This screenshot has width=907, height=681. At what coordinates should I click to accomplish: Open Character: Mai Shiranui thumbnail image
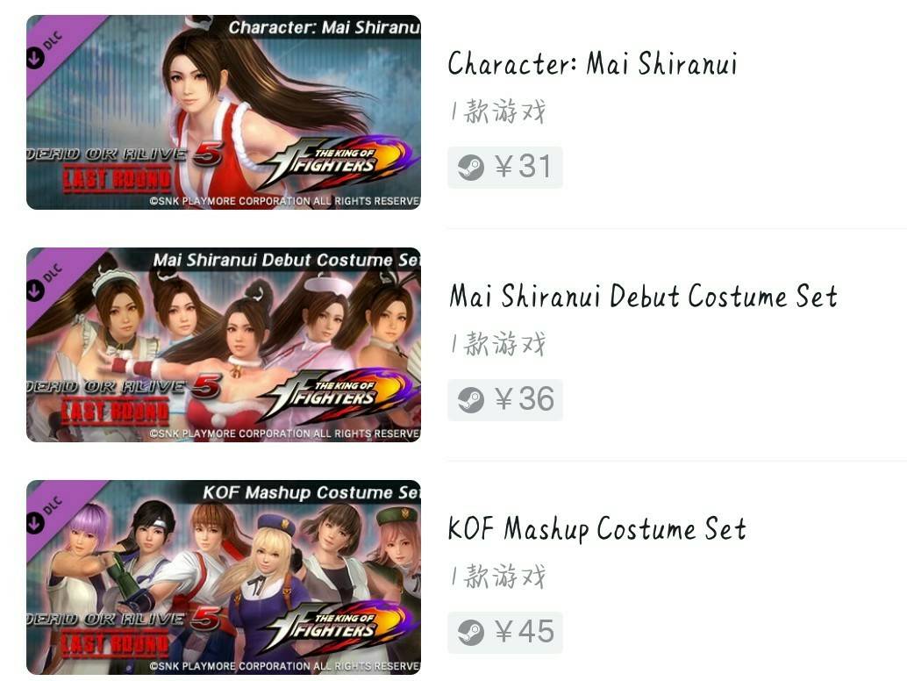(224, 112)
